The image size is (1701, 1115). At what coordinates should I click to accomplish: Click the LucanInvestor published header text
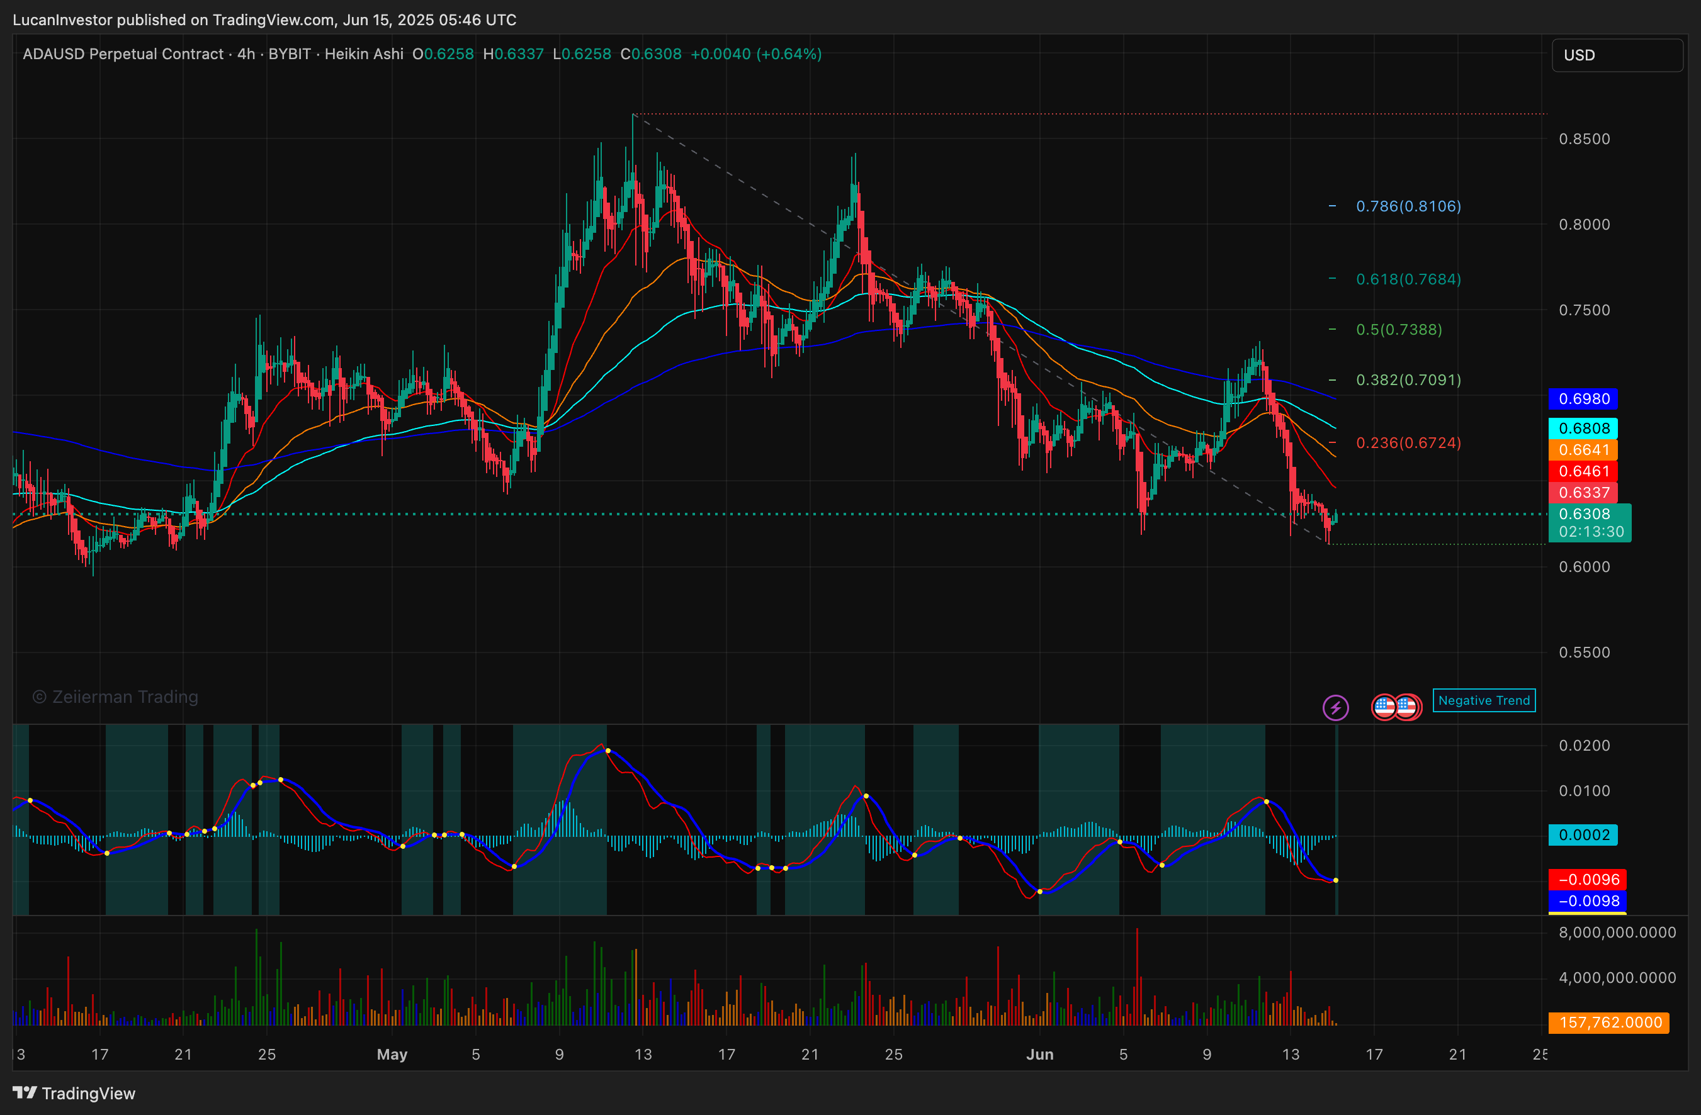264,20
